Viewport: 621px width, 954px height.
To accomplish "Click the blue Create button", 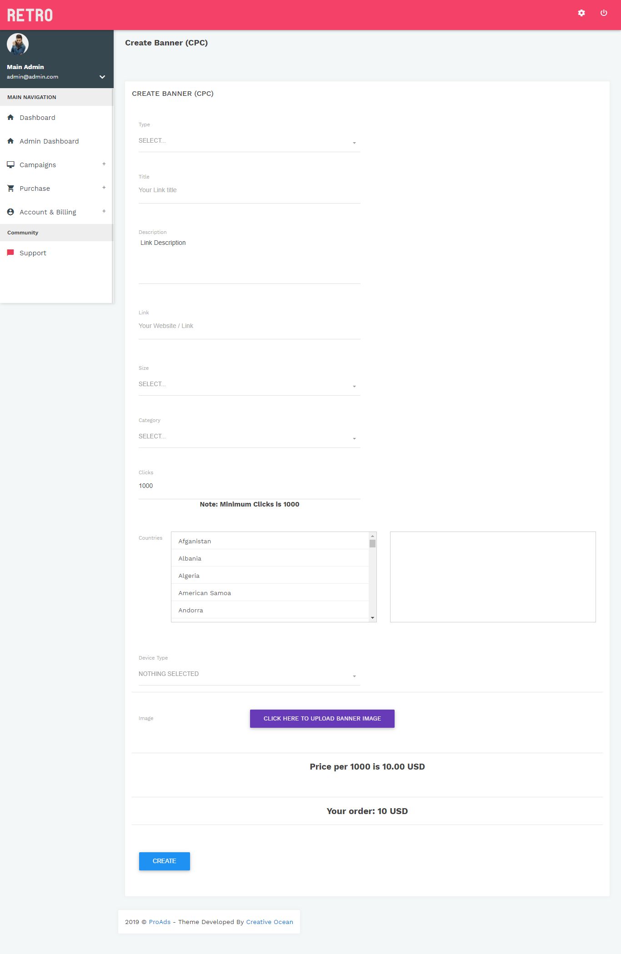I will [x=164, y=861].
